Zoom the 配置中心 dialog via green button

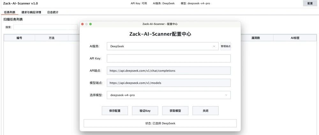(x=91, y=24)
